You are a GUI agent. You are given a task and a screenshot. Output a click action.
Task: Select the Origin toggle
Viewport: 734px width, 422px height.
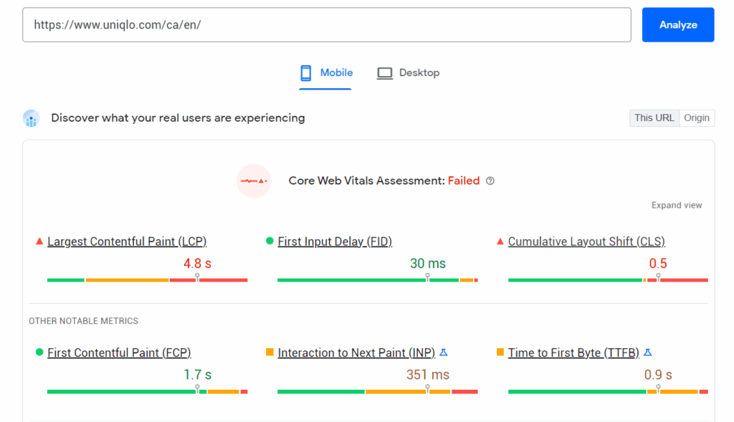pos(697,118)
